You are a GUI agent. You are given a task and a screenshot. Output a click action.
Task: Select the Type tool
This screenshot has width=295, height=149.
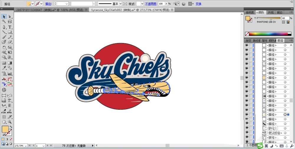pyautogui.click(x=10, y=27)
